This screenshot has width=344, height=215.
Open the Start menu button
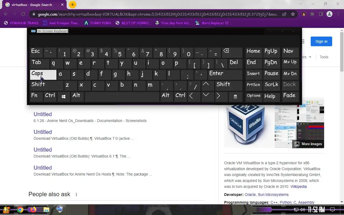7,210
